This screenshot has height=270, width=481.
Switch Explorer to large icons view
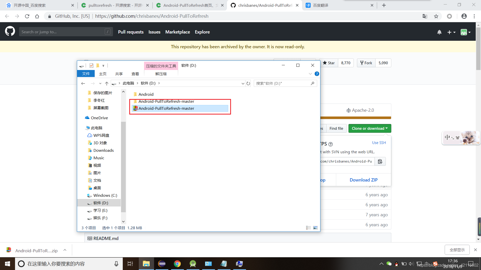pos(315,228)
